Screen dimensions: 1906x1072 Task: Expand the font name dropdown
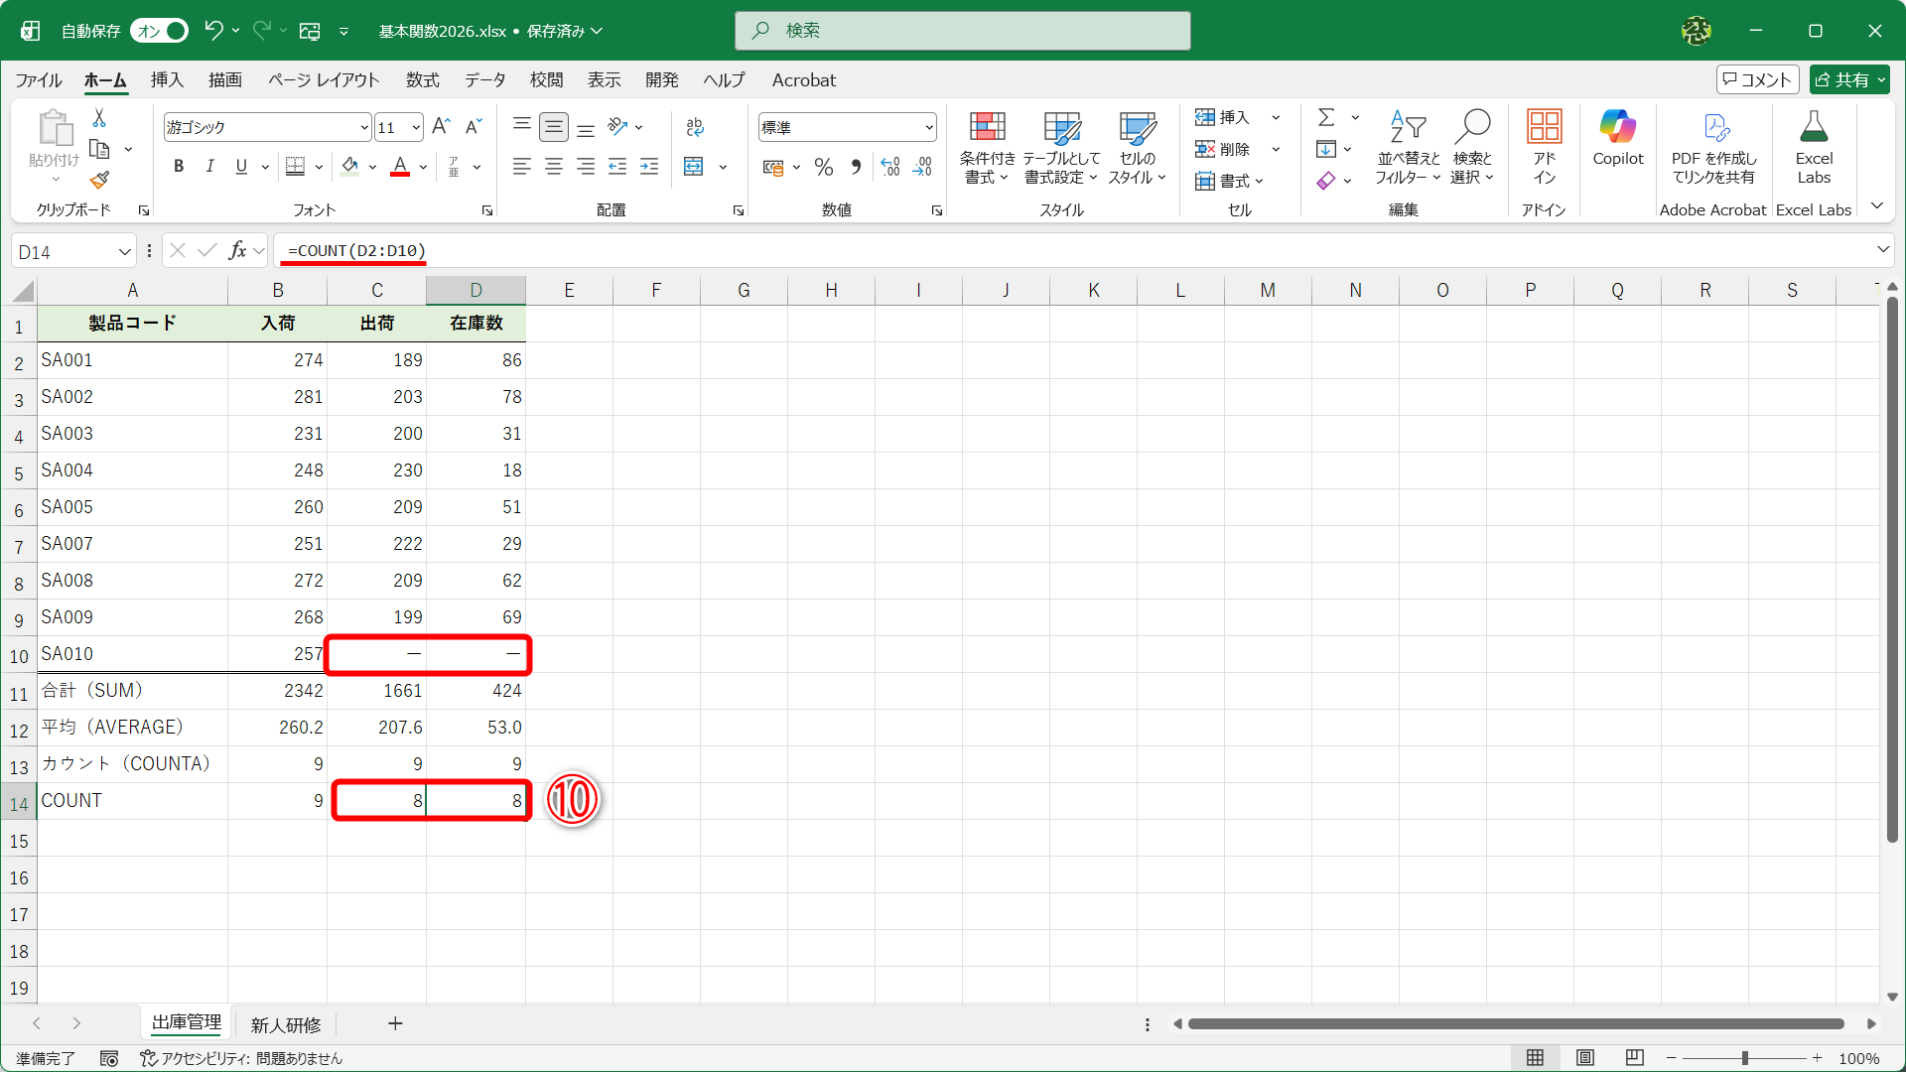point(364,127)
